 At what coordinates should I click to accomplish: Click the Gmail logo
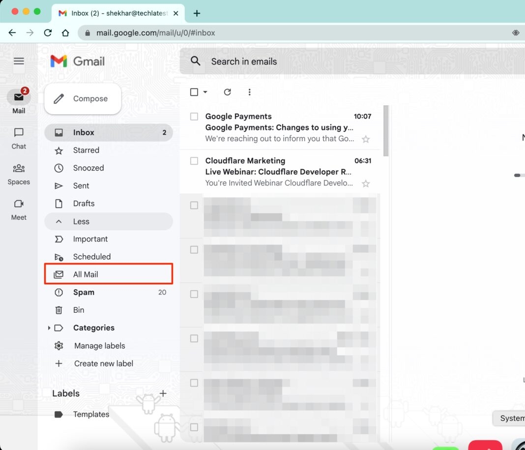point(77,61)
